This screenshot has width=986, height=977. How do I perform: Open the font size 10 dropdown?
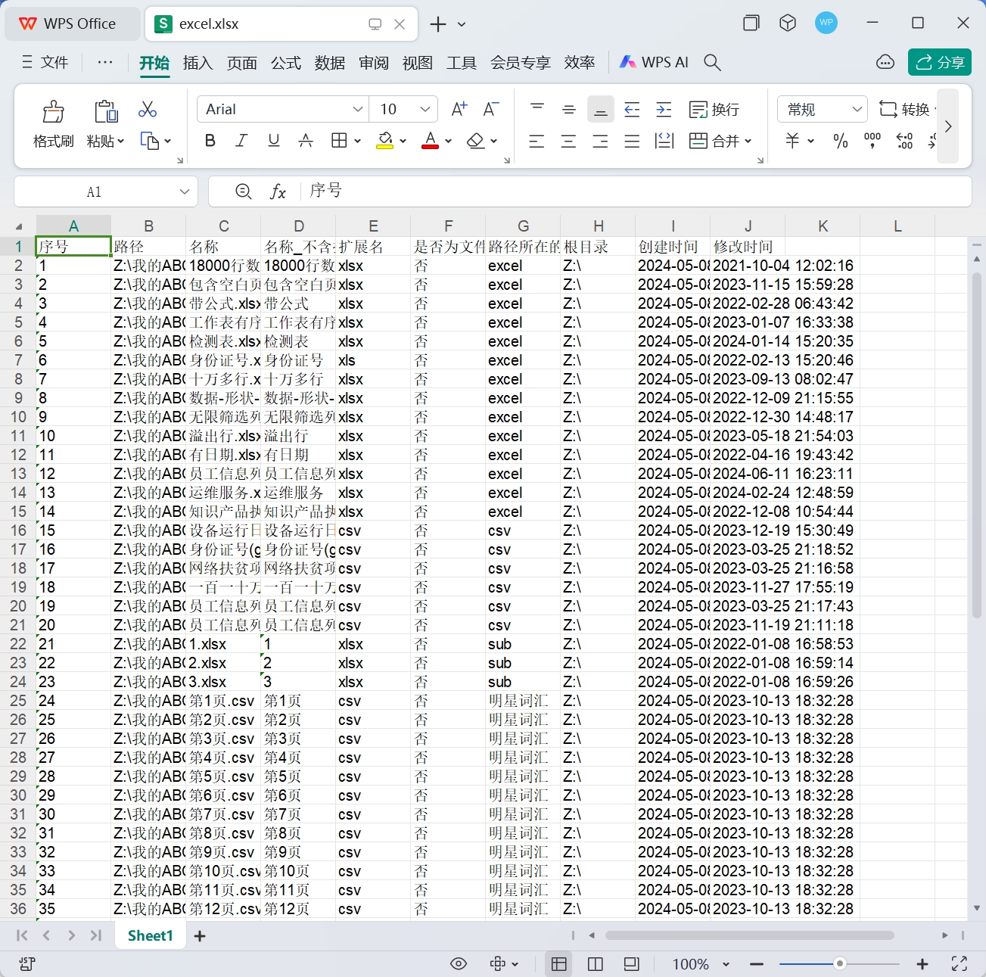click(x=425, y=109)
